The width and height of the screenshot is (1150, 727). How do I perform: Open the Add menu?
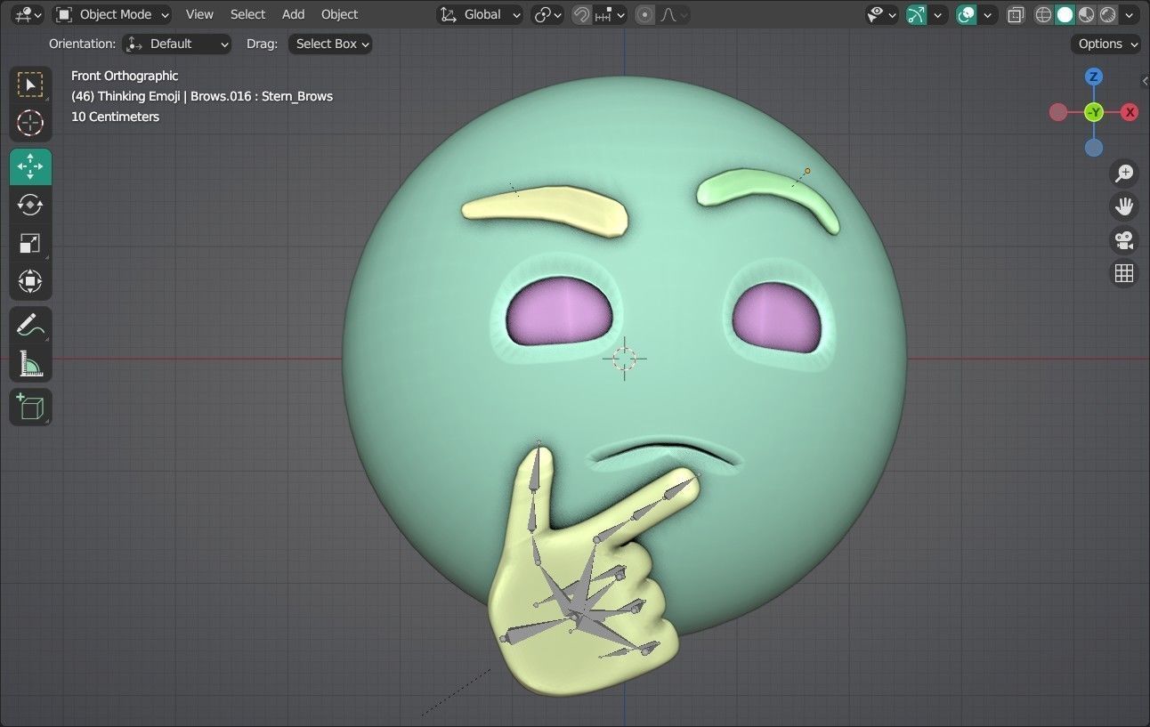pos(293,14)
